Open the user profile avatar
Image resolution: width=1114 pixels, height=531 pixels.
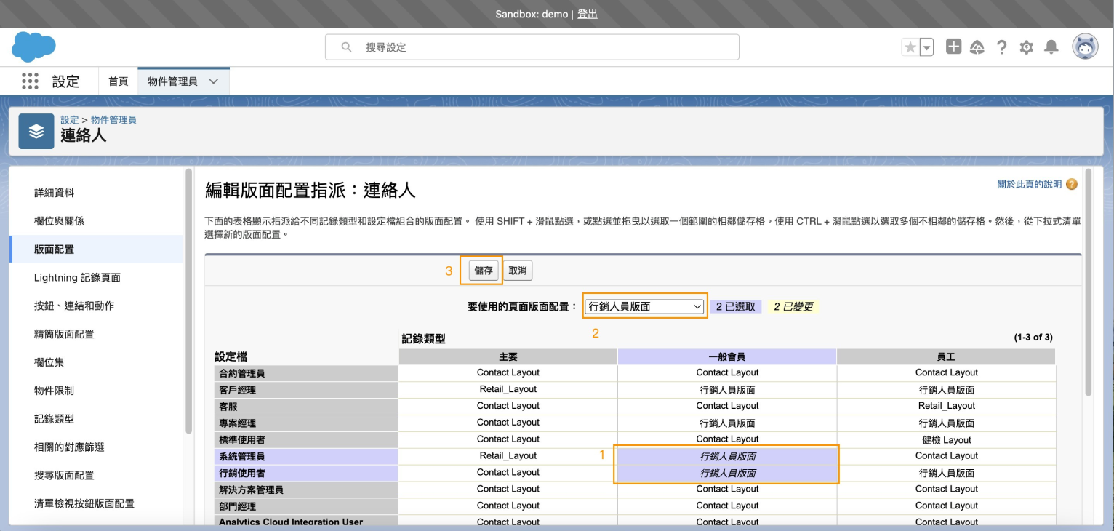click(x=1085, y=47)
